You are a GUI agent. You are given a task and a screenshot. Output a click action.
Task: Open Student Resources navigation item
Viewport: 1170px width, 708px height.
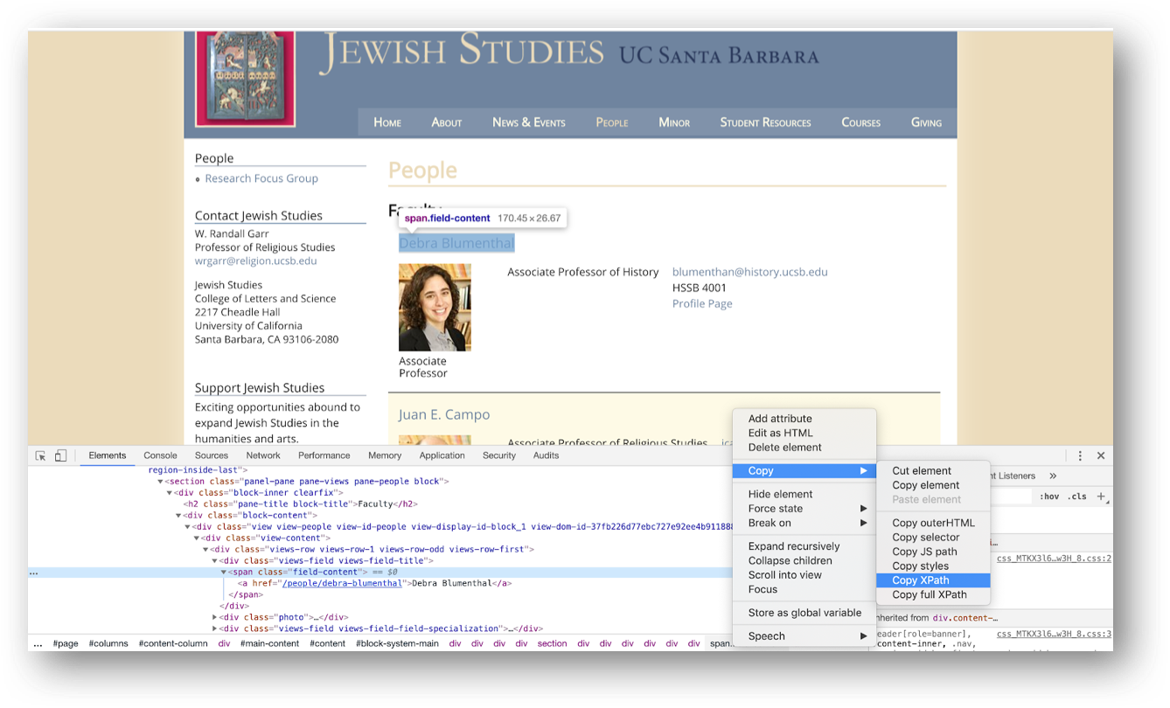(765, 122)
